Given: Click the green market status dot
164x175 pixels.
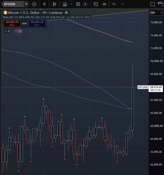Looking at the screenshot, I should pyautogui.click(x=66, y=13).
